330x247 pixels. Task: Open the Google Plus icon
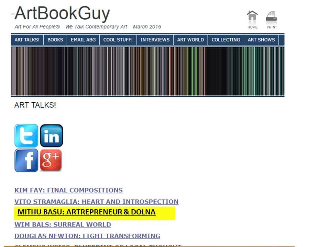coord(51,160)
